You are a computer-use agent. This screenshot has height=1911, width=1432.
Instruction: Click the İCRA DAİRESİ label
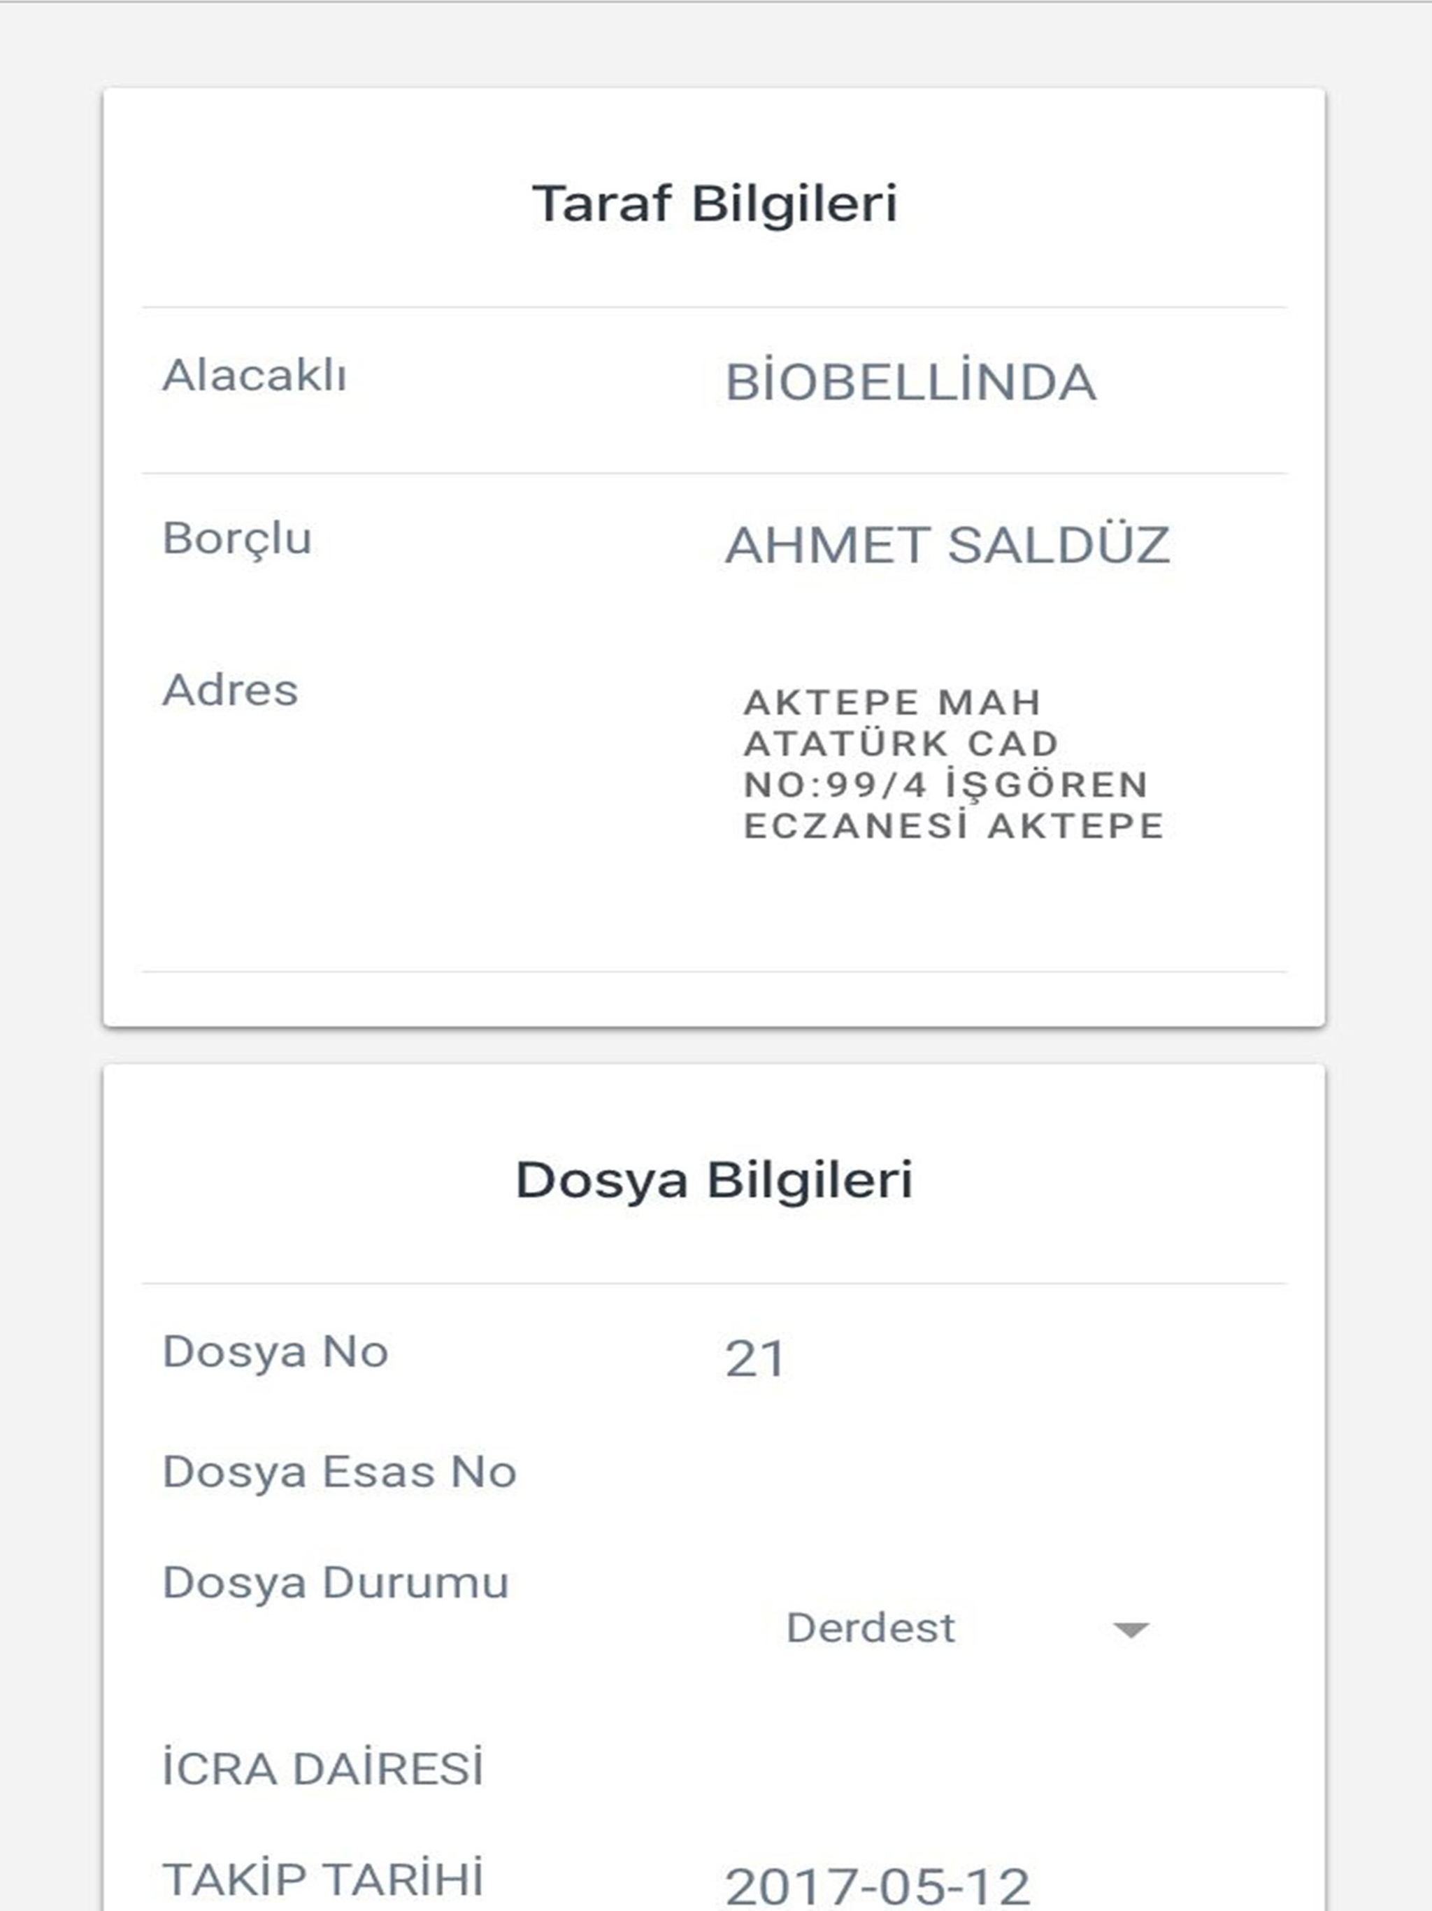click(x=322, y=1768)
